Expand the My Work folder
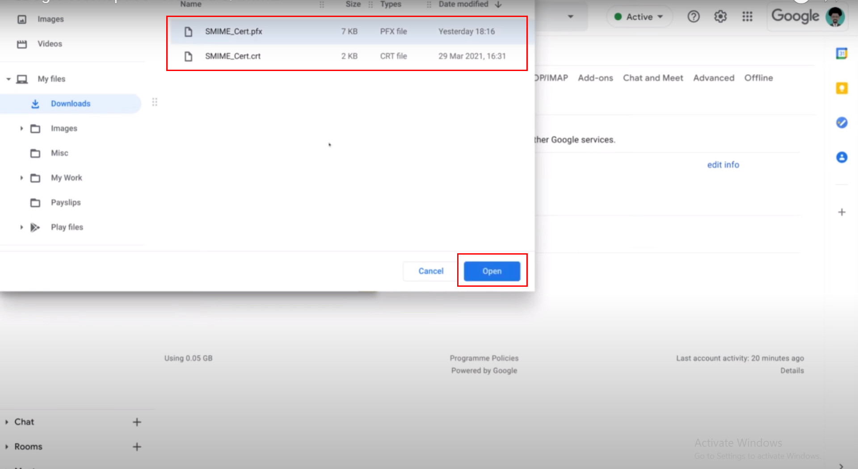 coord(21,178)
